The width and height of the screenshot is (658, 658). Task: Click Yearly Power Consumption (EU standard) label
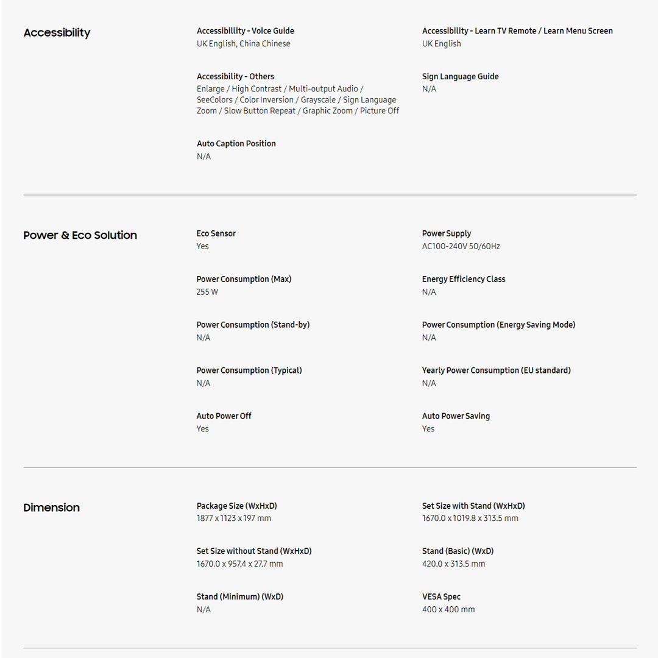[496, 370]
